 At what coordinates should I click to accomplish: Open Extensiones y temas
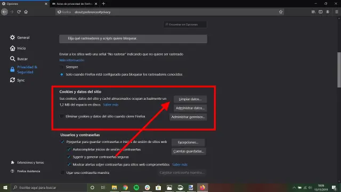pos(27,162)
